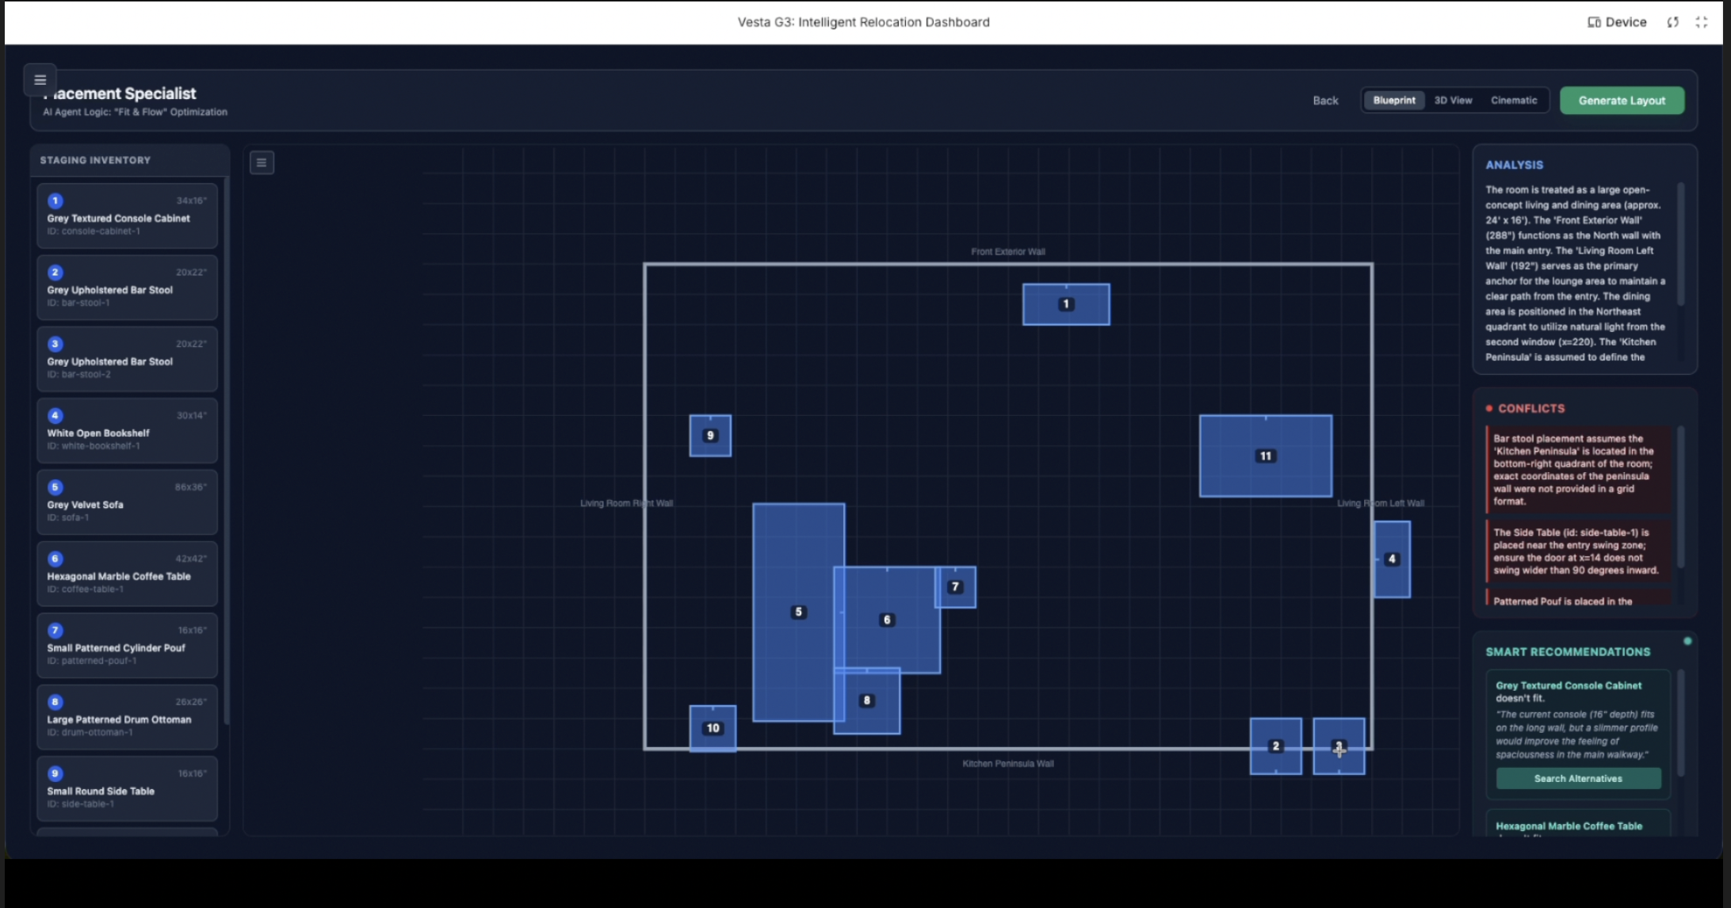Select Hexagonal Marble Coffee Table inventory card
The image size is (1731, 908).
pos(127,574)
